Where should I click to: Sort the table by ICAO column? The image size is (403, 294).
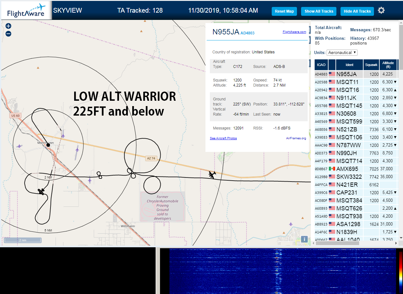click(321, 65)
